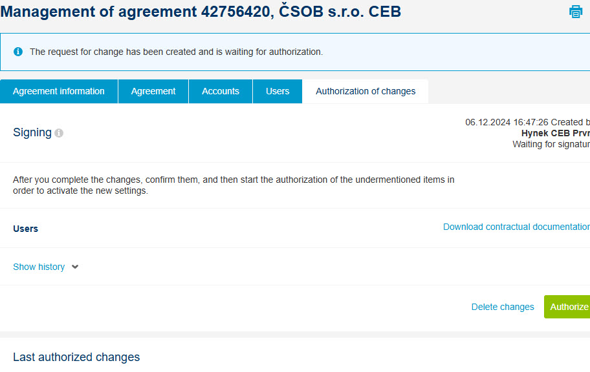
Task: Go to the Users tab
Action: 278,91
